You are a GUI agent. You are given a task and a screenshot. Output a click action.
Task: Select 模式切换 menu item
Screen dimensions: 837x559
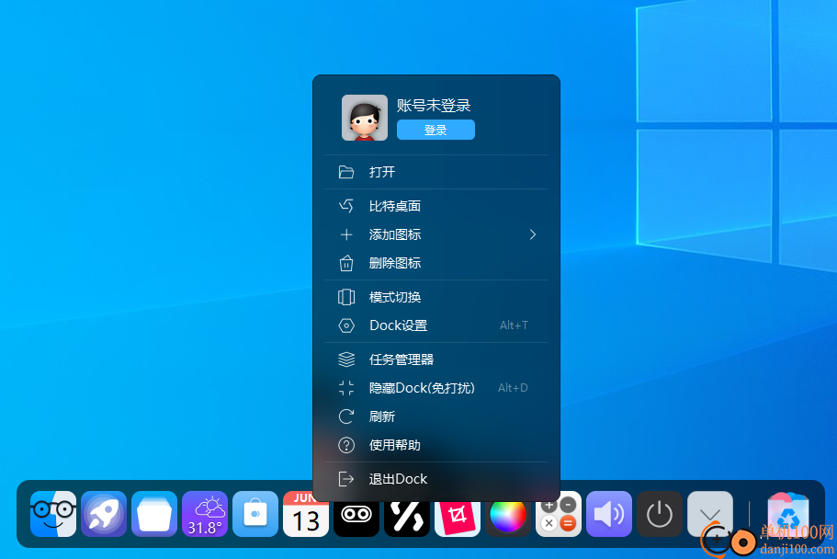click(436, 297)
